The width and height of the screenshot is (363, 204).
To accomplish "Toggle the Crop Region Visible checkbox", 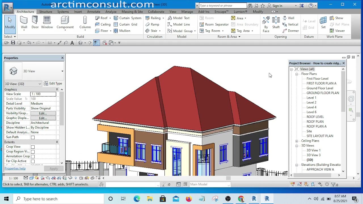I will (33, 152).
